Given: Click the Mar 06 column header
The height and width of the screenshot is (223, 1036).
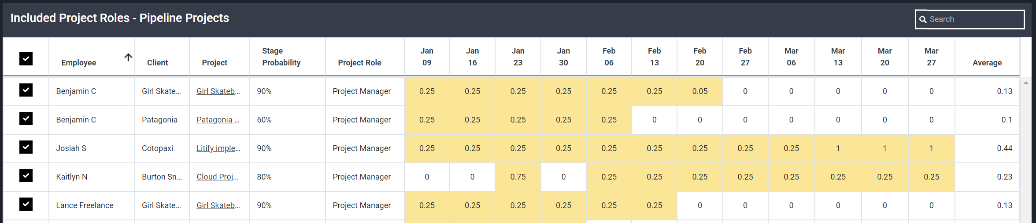Looking at the screenshot, I should (792, 57).
